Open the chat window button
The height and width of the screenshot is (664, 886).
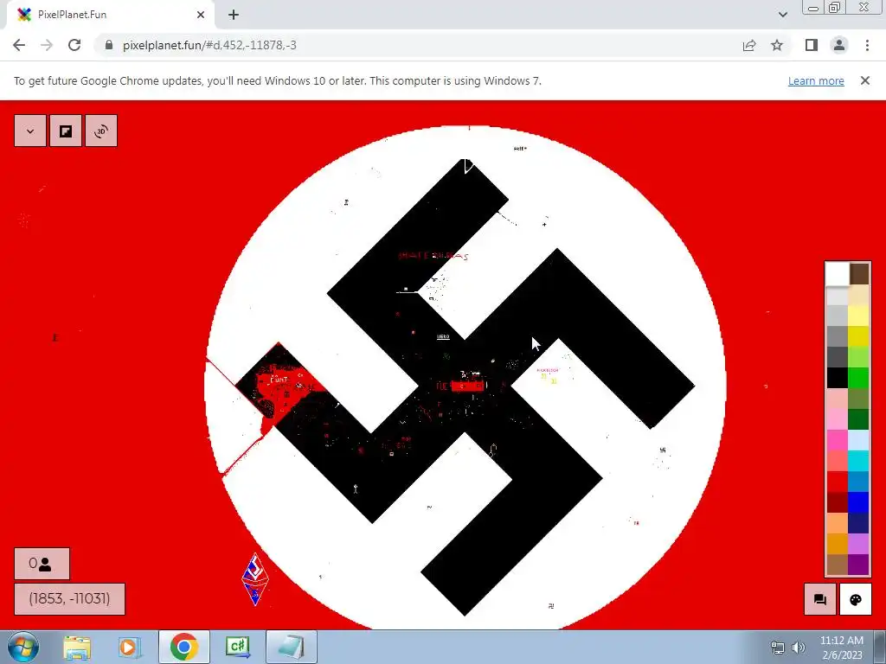point(820,600)
